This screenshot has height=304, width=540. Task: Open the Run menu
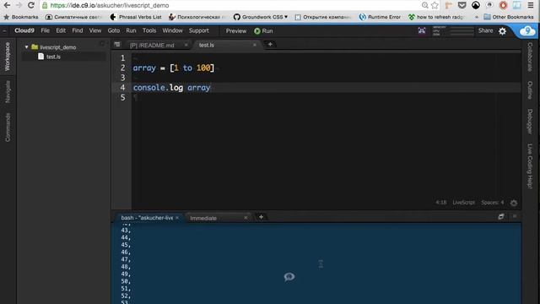tap(131, 30)
